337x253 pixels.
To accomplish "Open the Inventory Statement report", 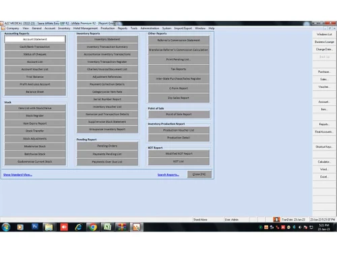I will pyautogui.click(x=107, y=39).
